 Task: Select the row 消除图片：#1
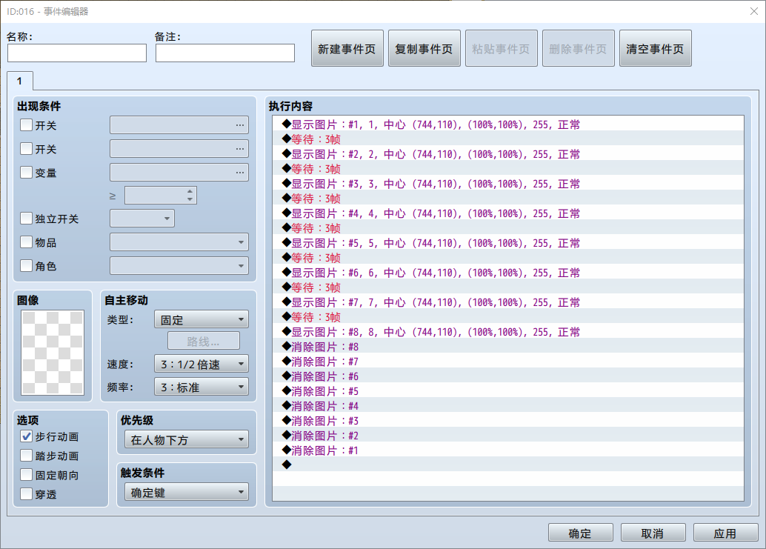(508, 450)
